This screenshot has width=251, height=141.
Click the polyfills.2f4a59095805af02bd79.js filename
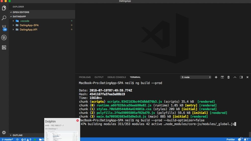(x=126, y=113)
